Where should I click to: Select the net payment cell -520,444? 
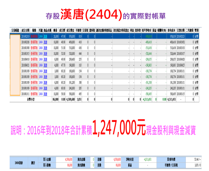pos(148,54)
